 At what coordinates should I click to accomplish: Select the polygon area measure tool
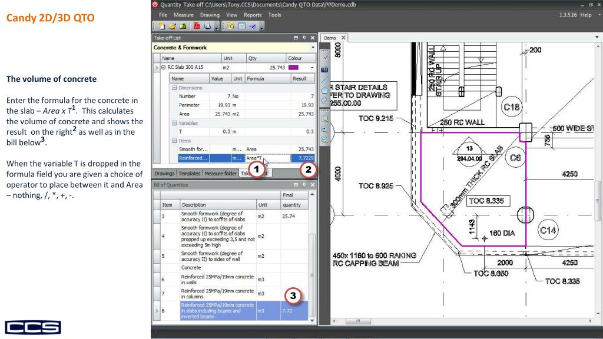click(x=324, y=90)
